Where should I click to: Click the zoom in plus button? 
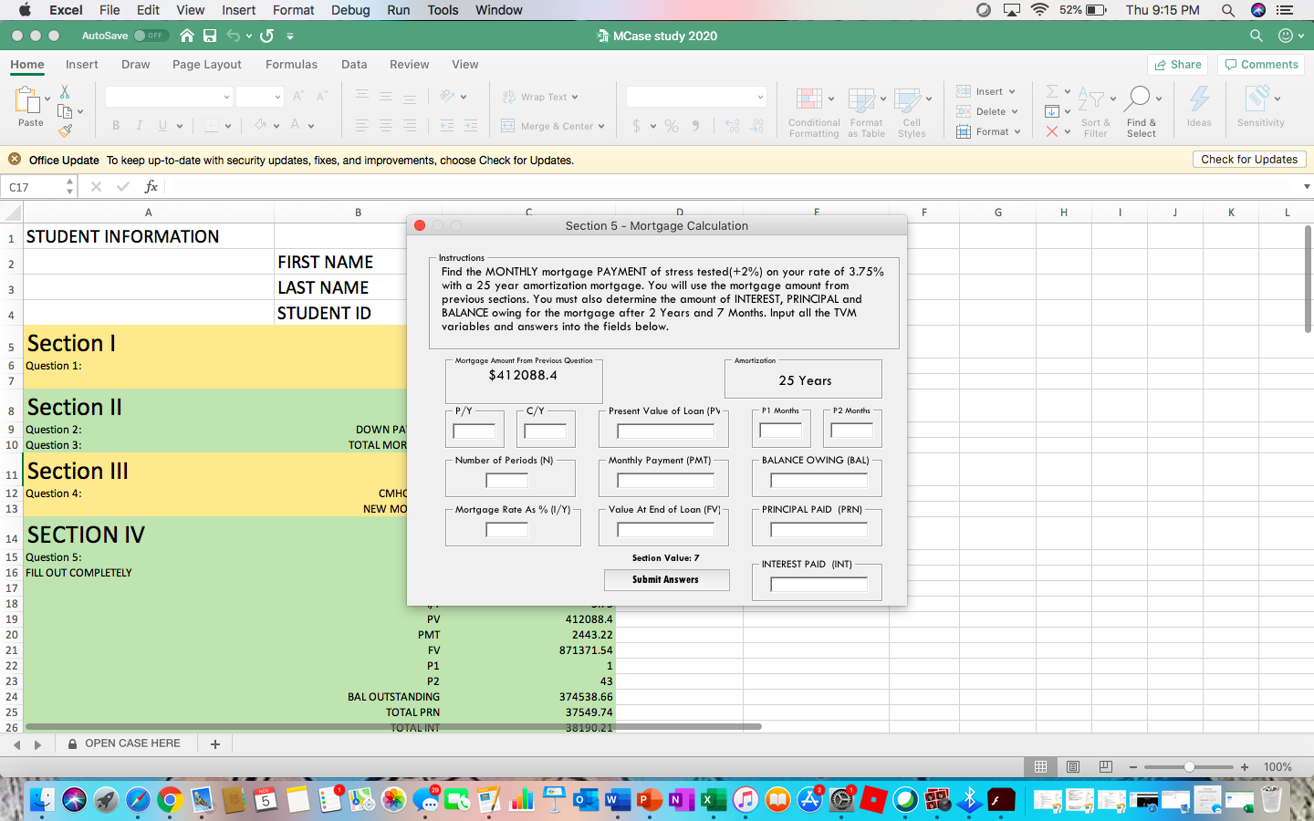click(x=1245, y=767)
